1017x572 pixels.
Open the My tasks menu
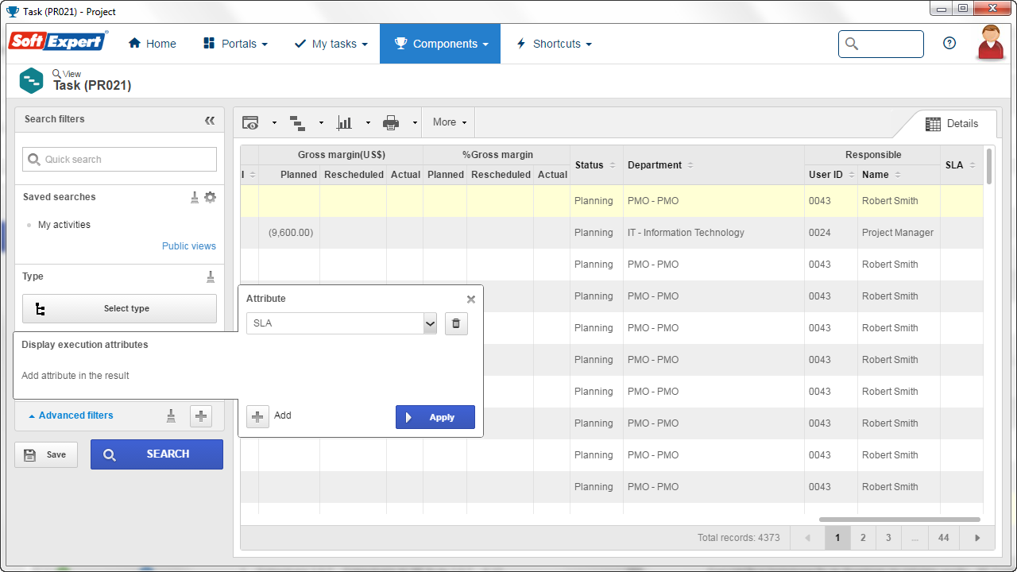331,44
